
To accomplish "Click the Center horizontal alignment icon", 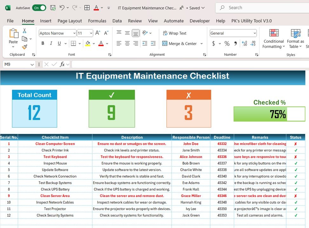I will click(x=127, y=43).
